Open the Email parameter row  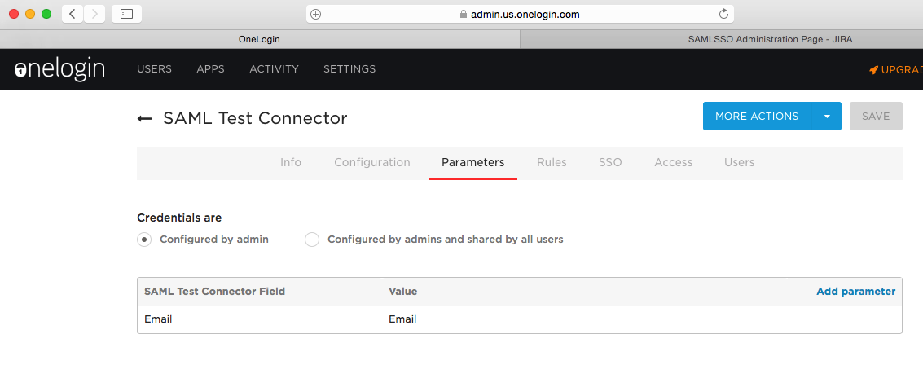[158, 319]
